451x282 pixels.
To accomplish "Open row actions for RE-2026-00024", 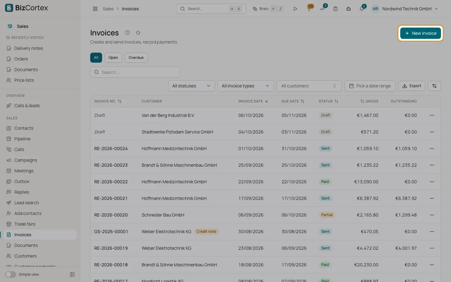I will [x=432, y=149].
